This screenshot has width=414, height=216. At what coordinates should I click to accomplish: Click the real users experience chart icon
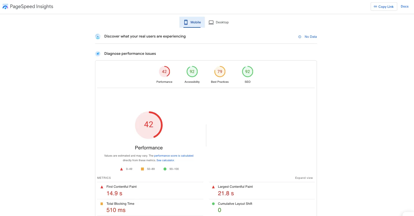[98, 37]
